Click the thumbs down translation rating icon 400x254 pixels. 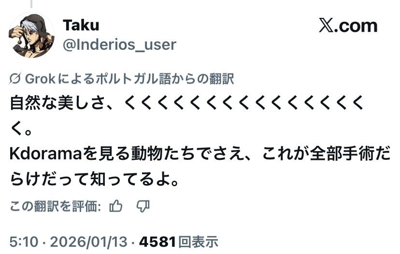click(x=143, y=207)
